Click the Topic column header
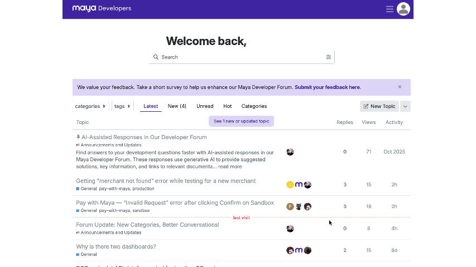The width and height of the screenshot is (476, 267). coord(83,122)
